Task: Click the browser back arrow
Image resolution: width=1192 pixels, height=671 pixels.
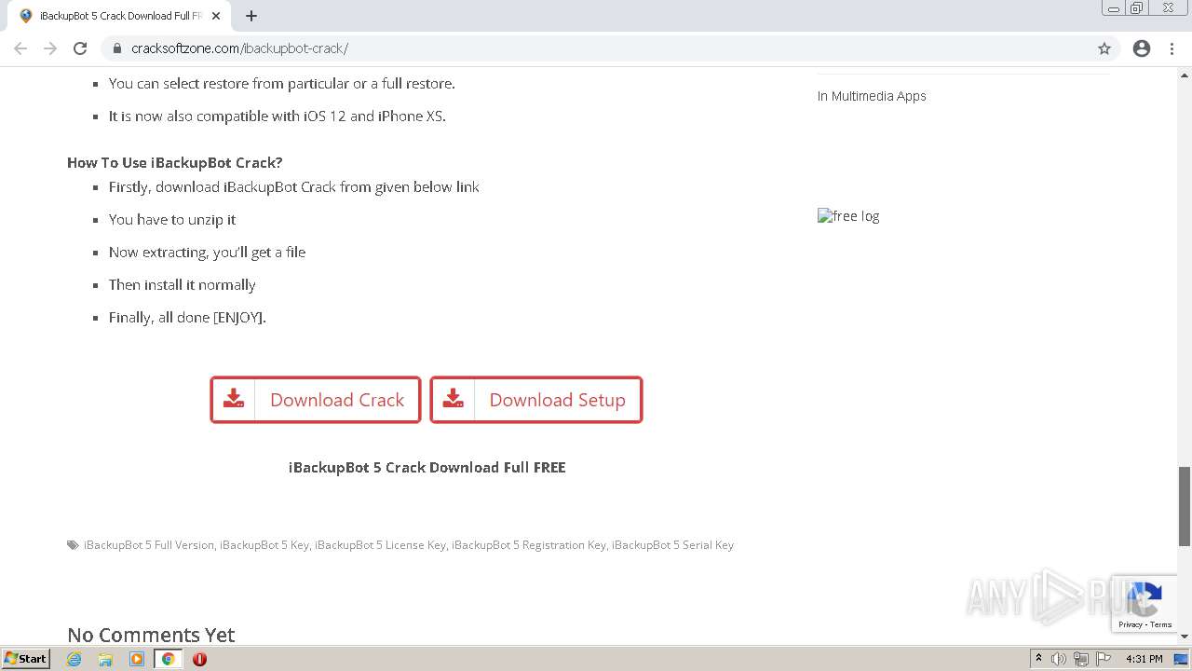Action: [20, 48]
